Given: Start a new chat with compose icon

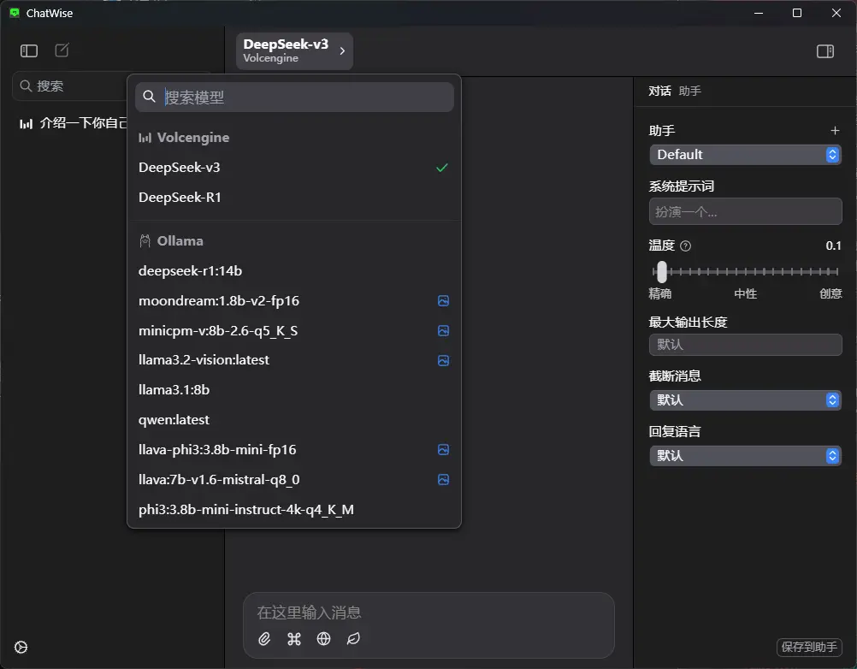Looking at the screenshot, I should pos(62,50).
